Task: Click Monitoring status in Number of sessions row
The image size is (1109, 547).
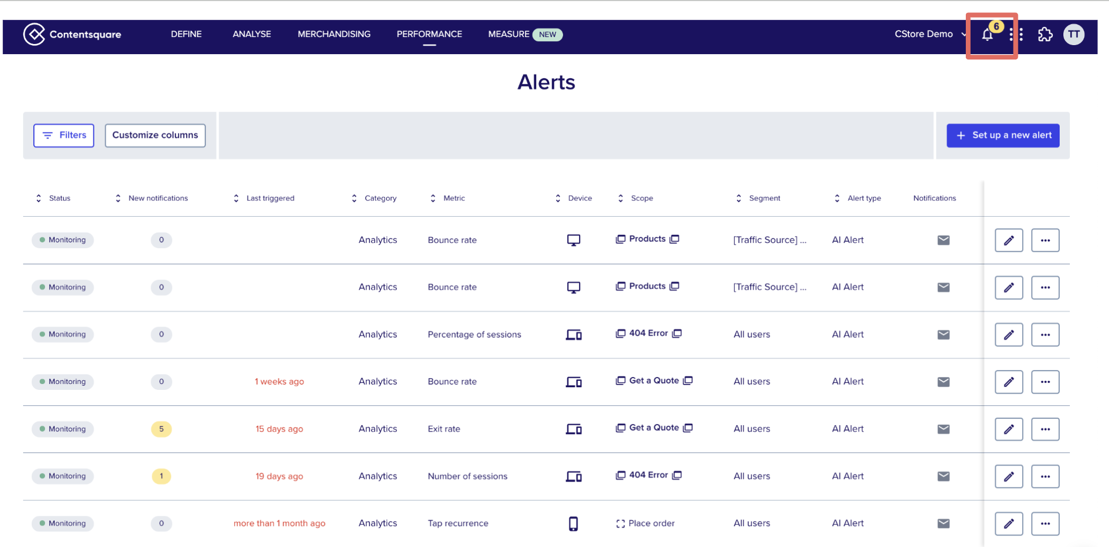Action: (x=63, y=476)
